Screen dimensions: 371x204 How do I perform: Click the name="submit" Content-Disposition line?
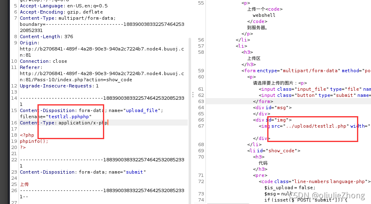(x=83, y=172)
